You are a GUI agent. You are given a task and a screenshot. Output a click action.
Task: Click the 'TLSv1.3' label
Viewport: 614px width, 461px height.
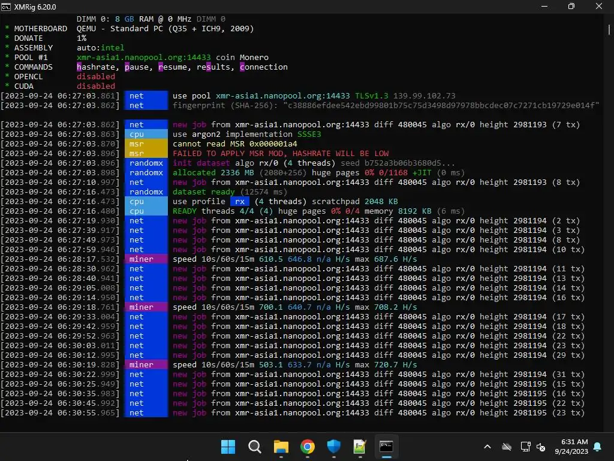372,95
